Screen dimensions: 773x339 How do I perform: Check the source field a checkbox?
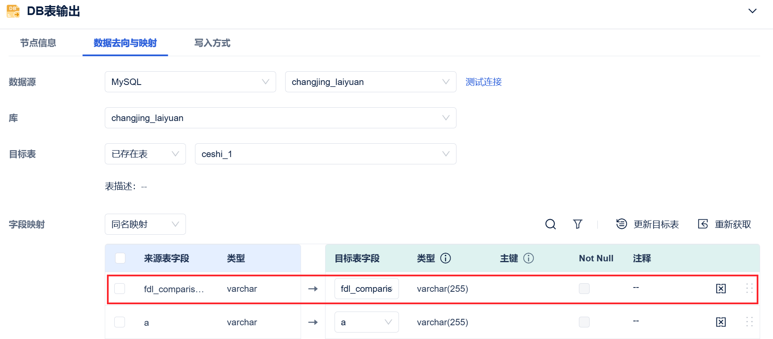(x=120, y=322)
